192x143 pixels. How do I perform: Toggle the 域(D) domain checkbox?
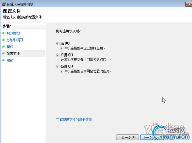[x=57, y=43]
